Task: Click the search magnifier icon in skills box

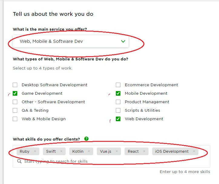Action: click(19, 161)
